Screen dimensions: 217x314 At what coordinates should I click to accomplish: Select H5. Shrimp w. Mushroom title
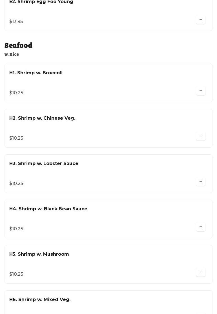tap(39, 254)
